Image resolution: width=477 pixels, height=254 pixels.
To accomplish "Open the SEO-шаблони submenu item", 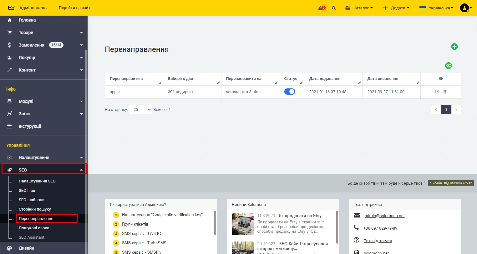I will (32, 200).
